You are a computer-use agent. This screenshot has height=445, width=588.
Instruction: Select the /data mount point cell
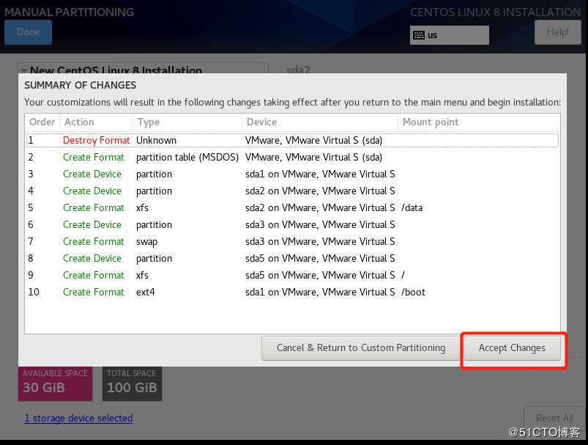point(412,208)
